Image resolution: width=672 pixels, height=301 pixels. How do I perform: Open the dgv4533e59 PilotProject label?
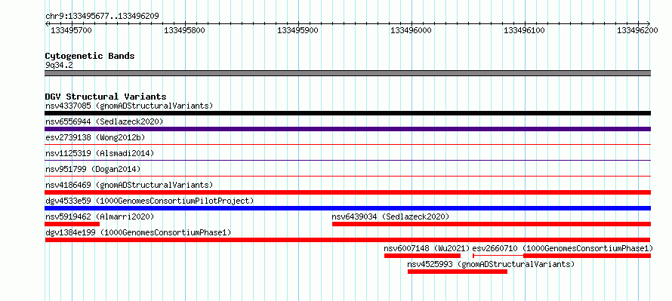(150, 201)
